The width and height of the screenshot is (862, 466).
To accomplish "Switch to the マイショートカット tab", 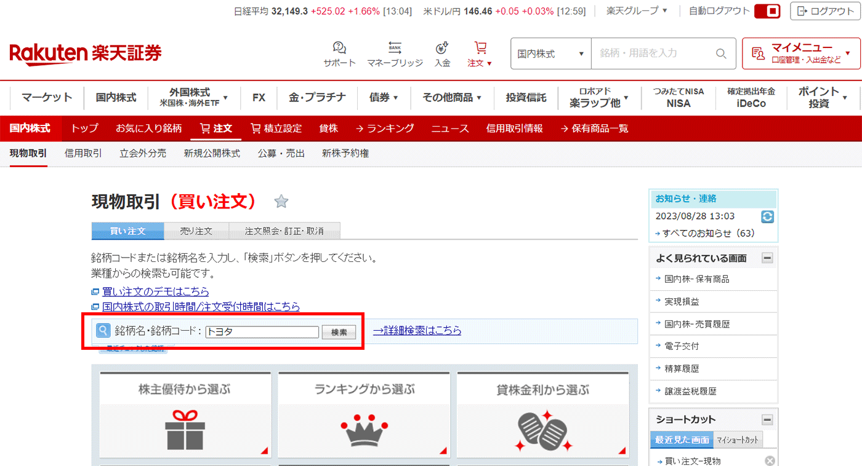I will tap(738, 440).
